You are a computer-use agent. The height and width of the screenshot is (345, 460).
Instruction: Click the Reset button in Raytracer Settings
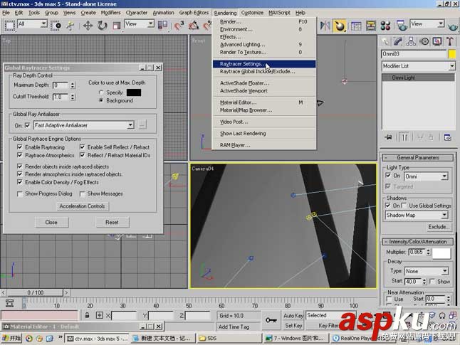click(112, 222)
